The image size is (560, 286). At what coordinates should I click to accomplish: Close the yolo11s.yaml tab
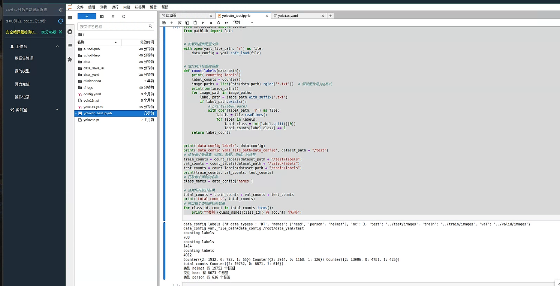[323, 16]
